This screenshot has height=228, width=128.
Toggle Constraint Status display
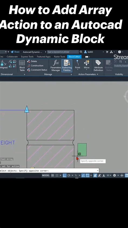click(x=37, y=70)
